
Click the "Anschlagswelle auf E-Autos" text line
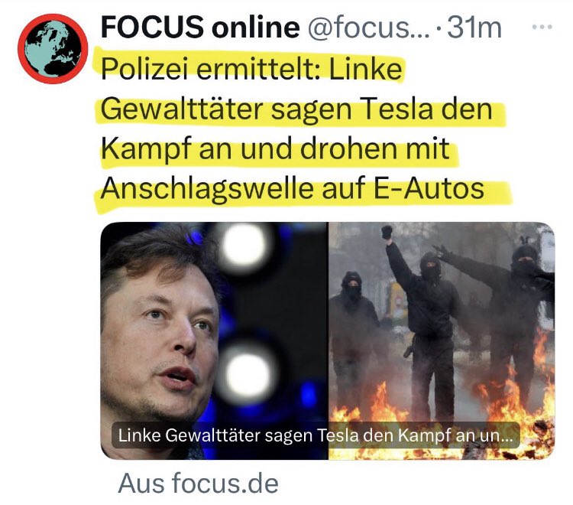[x=293, y=189]
